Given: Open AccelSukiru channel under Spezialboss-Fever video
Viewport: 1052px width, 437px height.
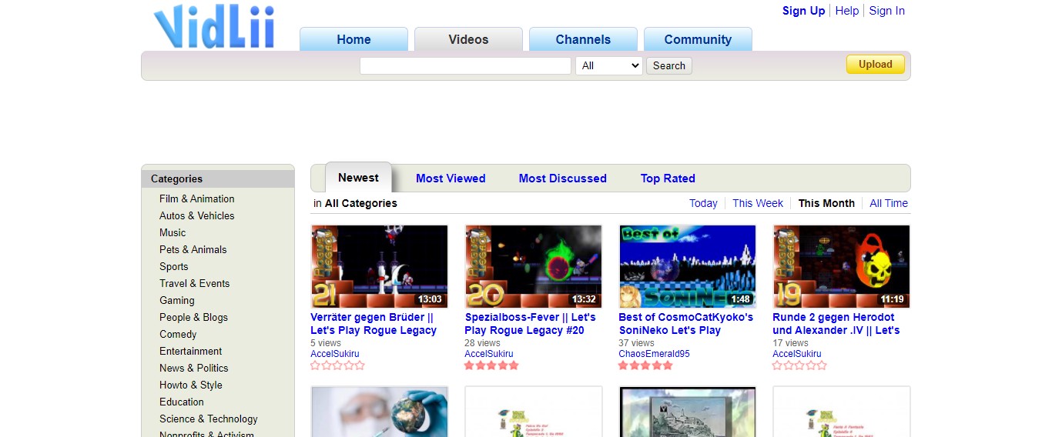Looking at the screenshot, I should (x=489, y=354).
